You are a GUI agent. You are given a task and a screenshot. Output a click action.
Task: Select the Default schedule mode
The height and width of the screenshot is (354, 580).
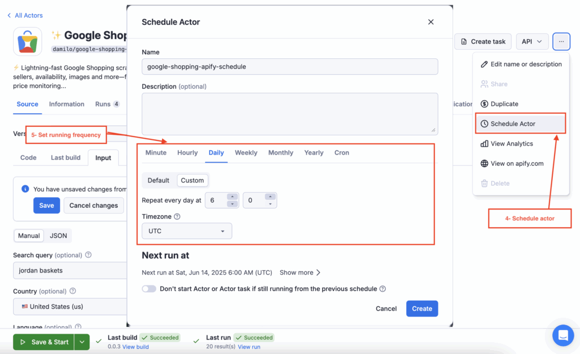point(159,180)
